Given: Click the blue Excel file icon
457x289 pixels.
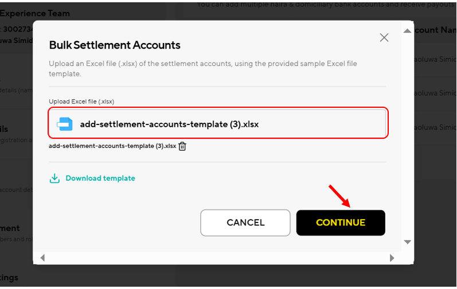Looking at the screenshot, I should pos(65,124).
